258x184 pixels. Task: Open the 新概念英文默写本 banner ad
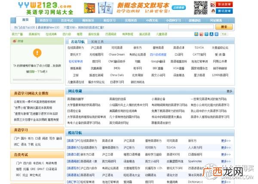click(x=135, y=8)
